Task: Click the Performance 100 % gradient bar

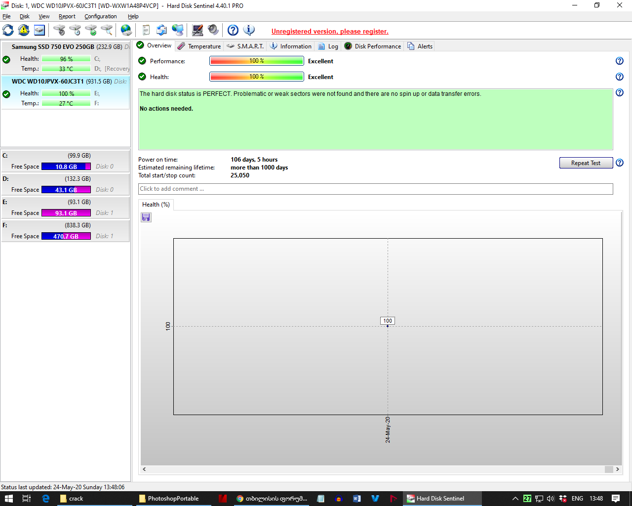Action: 257,61
